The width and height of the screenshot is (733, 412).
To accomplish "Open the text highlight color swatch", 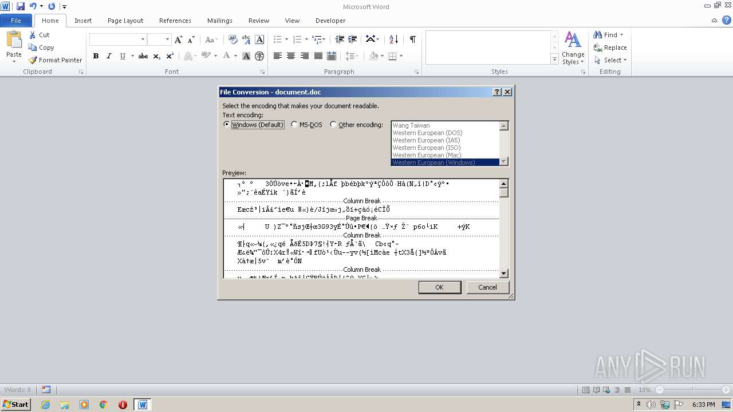I will point(206,56).
